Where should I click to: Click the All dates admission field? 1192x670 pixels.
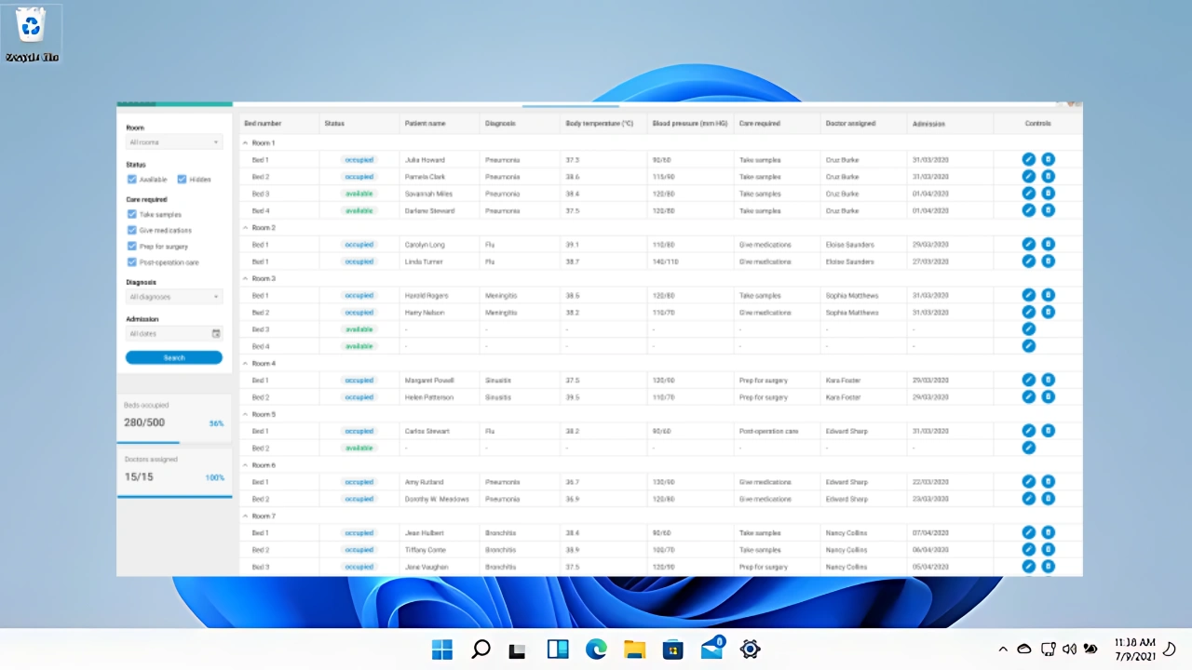(174, 333)
